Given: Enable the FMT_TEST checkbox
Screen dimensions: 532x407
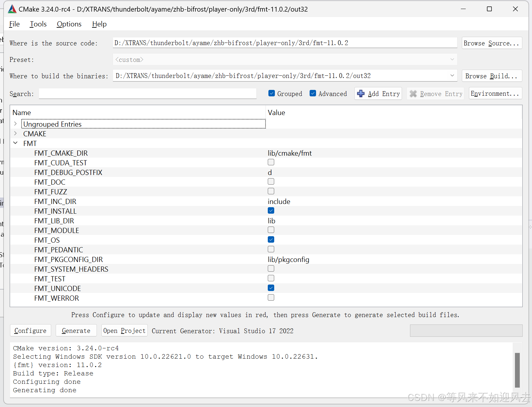Looking at the screenshot, I should [x=271, y=278].
